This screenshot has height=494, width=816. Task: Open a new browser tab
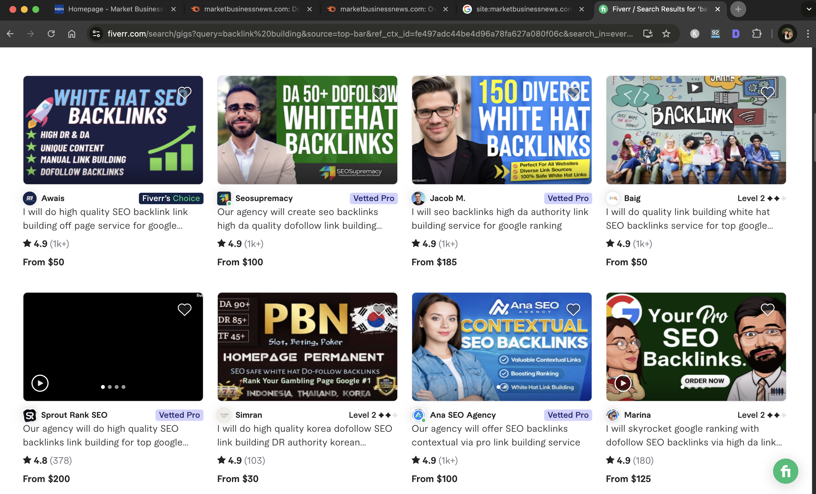point(738,9)
